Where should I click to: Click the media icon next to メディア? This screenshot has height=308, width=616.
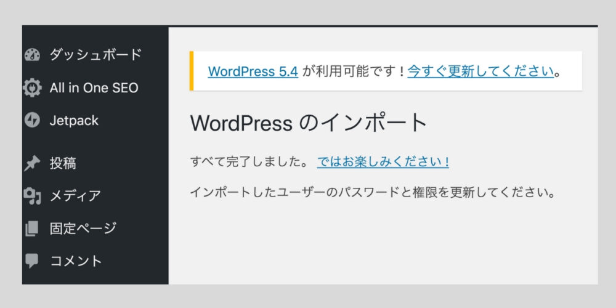[x=32, y=196]
